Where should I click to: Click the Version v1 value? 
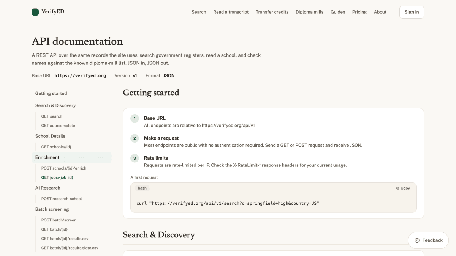(135, 75)
